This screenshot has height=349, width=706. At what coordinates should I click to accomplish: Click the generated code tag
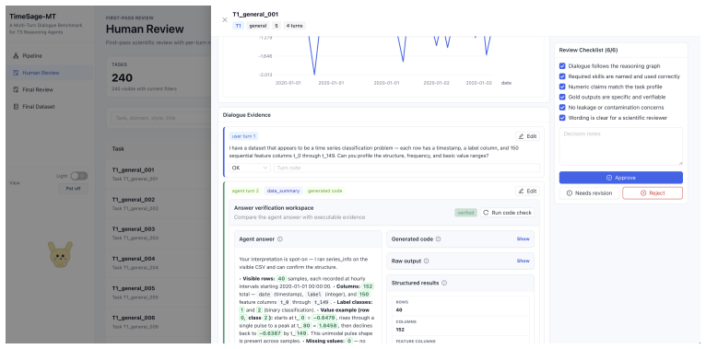tap(324, 191)
